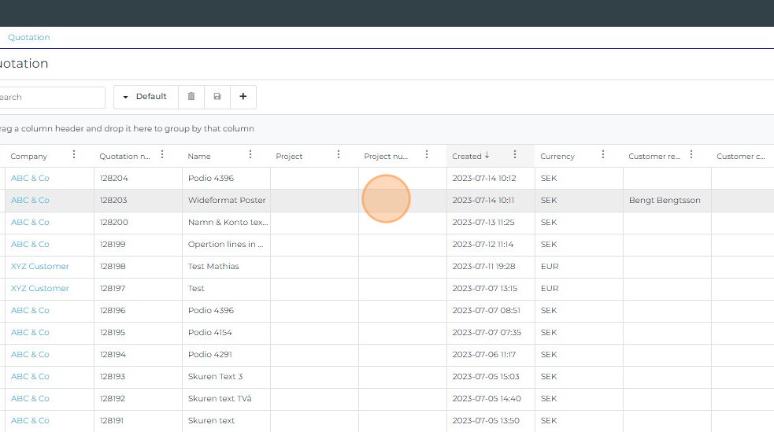
Task: Open Quotation number column options menu
Action: coord(162,155)
